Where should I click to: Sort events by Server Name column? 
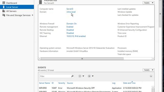pyautogui.click(x=44, y=83)
